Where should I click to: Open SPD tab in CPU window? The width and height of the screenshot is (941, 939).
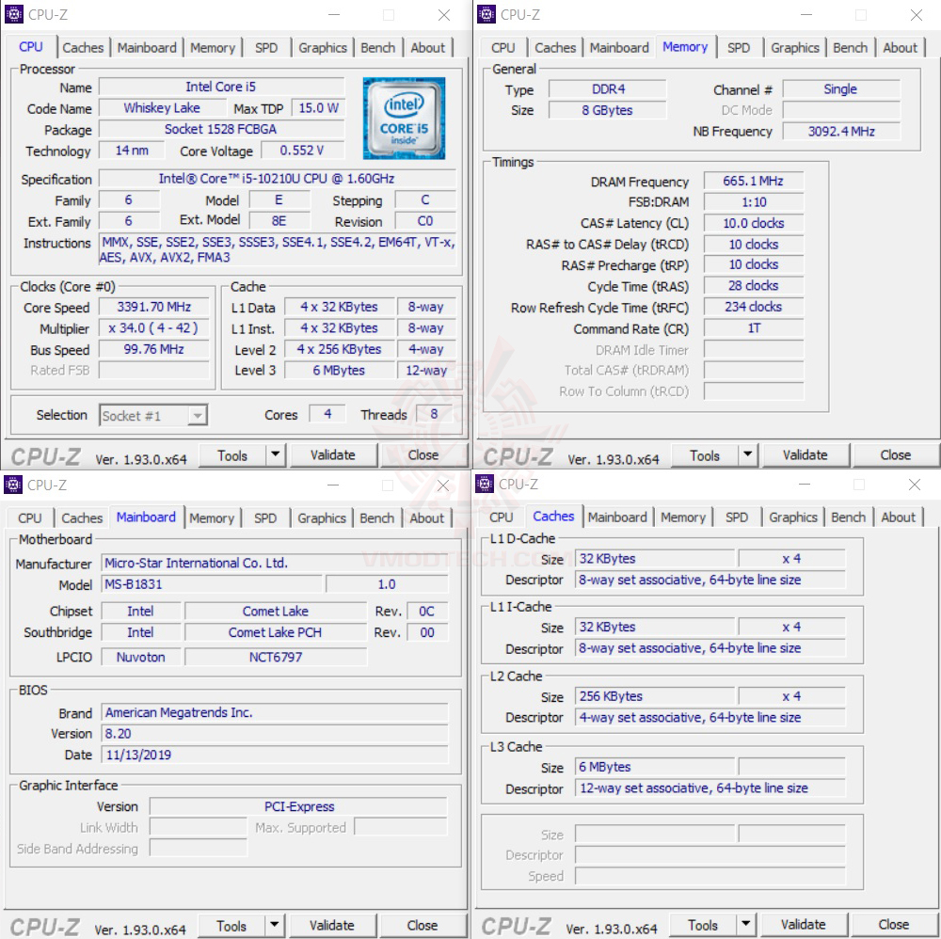(266, 47)
